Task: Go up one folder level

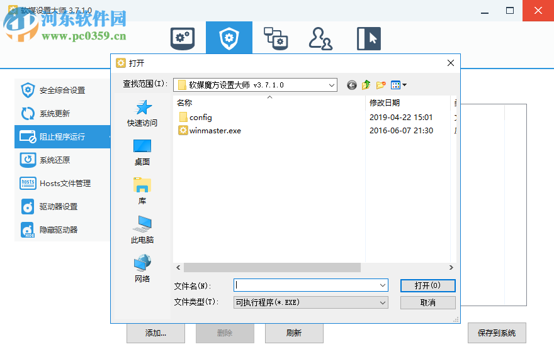Action: coord(366,85)
